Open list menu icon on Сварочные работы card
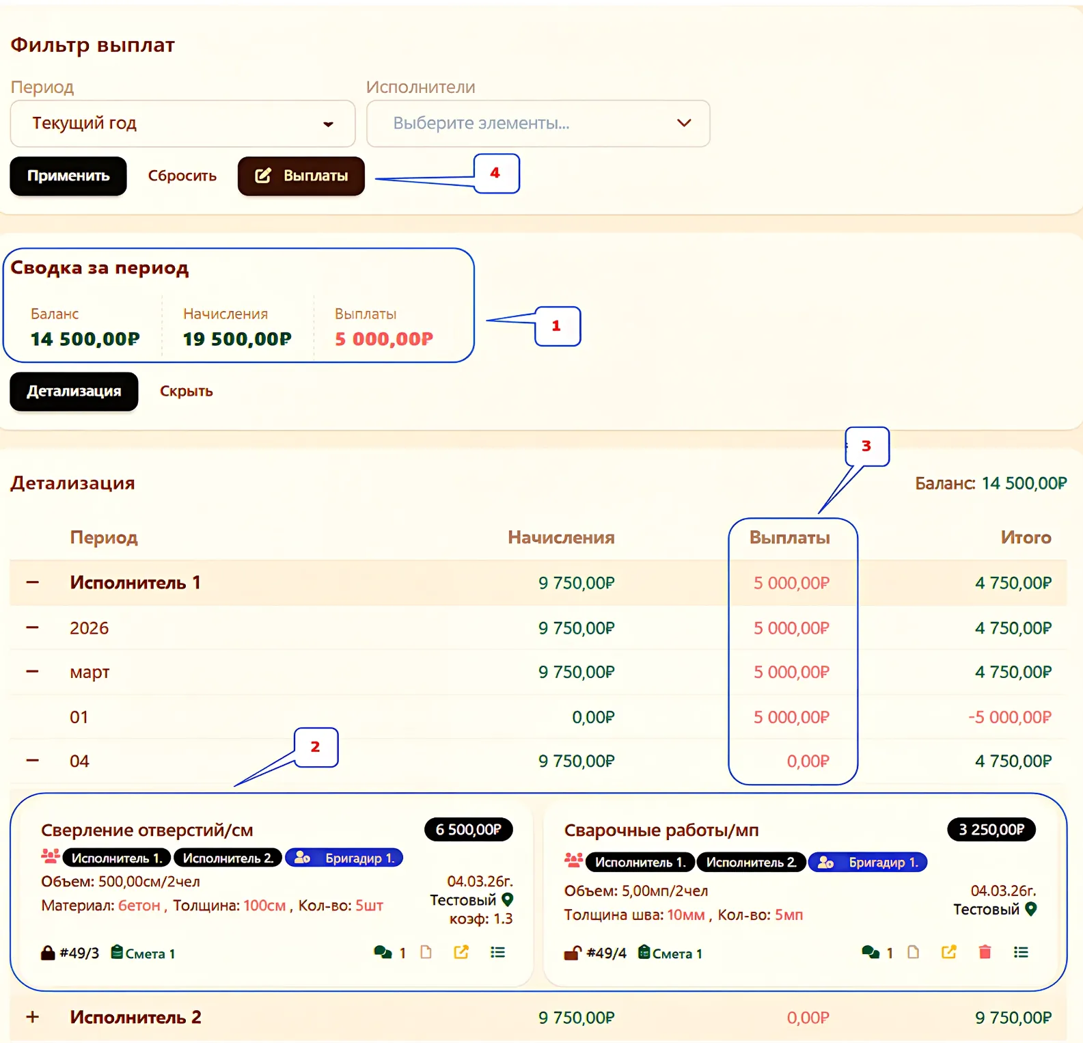Image resolution: width=1083 pixels, height=1043 pixels. tap(1021, 952)
